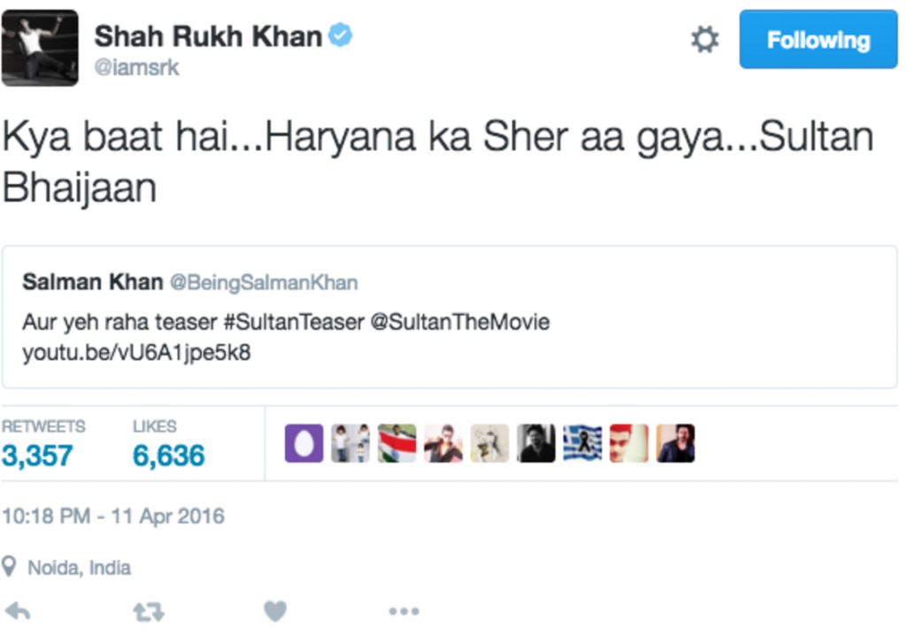Open the three-dots more options menu

pyautogui.click(x=403, y=611)
